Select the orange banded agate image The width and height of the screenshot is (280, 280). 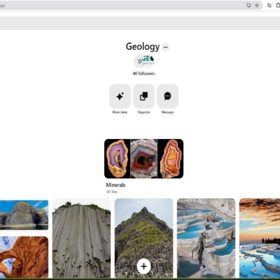171,159
